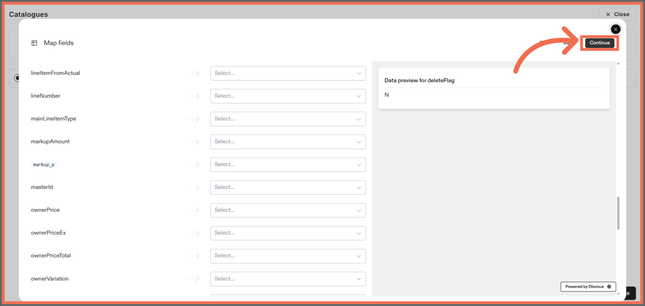Image resolution: width=645 pixels, height=306 pixels.
Task: Click the Close button in the Catalogues header
Action: click(617, 14)
